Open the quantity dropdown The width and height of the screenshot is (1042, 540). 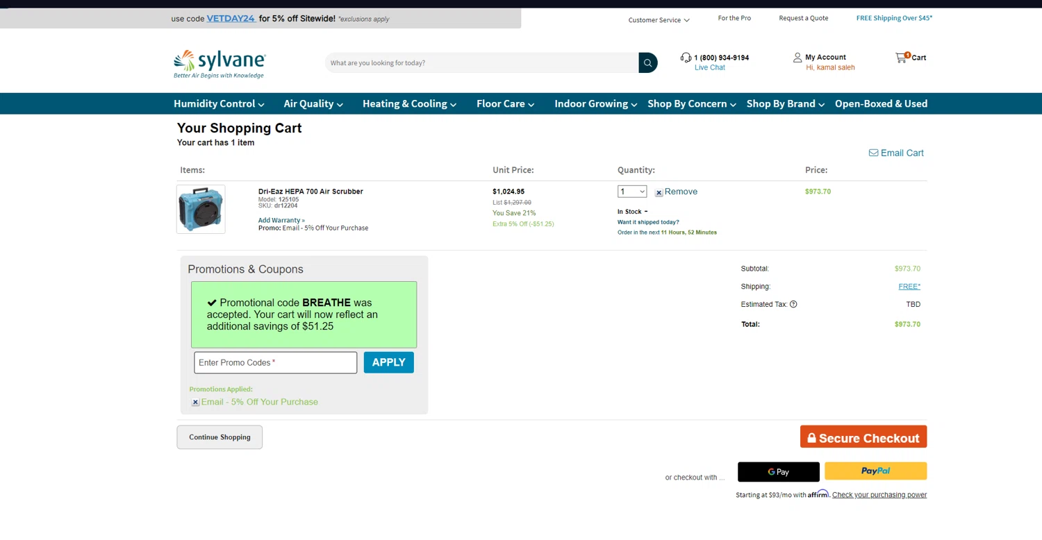coord(632,192)
